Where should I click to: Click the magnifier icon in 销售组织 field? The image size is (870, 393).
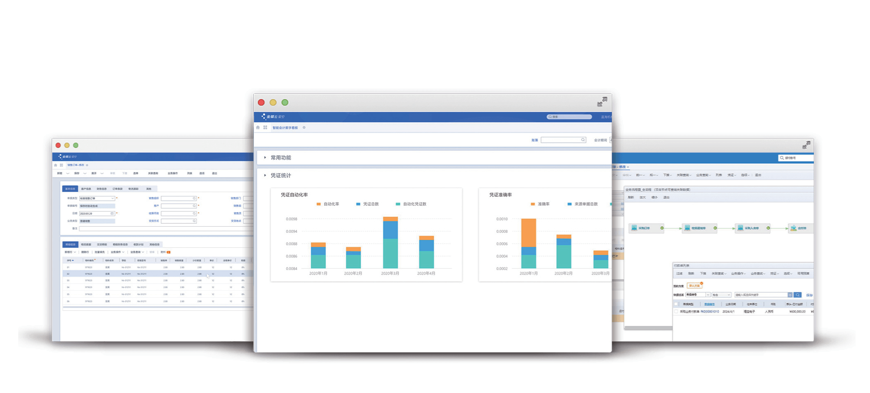click(x=194, y=198)
